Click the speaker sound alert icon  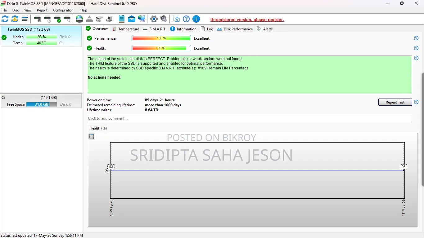pyautogui.click(x=164, y=19)
